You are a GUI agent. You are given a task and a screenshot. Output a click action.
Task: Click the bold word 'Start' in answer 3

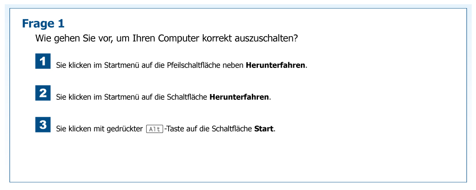[264, 129]
